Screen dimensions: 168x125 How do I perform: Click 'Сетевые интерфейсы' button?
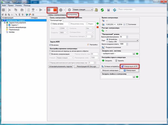click(110, 67)
